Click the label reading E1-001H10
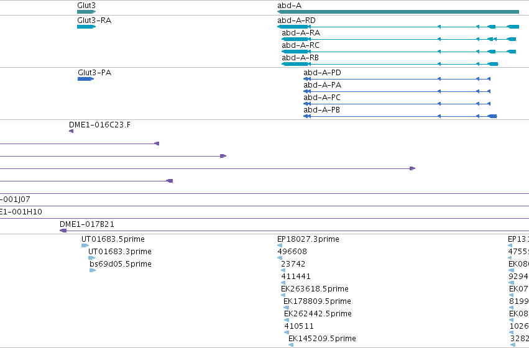Image resolution: width=529 pixels, height=348 pixels. [21, 212]
